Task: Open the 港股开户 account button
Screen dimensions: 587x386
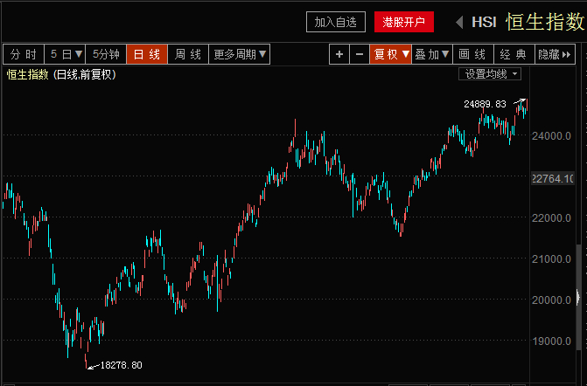Action: point(404,22)
